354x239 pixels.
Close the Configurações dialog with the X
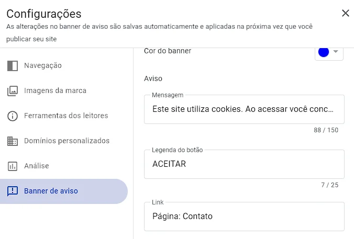click(x=345, y=14)
